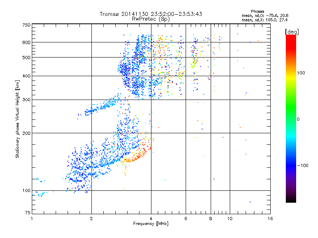Click y-axis tick label '750'
This screenshot has width=318, height=238.
[26, 25]
